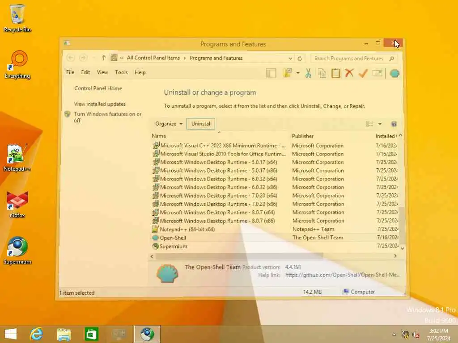Open View installed updates link

[x=100, y=104]
